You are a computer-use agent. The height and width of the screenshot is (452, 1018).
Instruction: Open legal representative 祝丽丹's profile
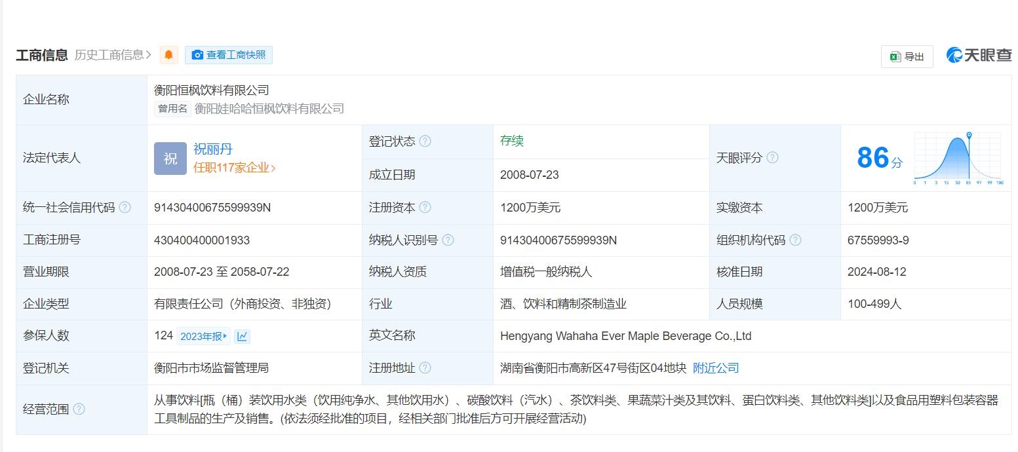tap(213, 149)
